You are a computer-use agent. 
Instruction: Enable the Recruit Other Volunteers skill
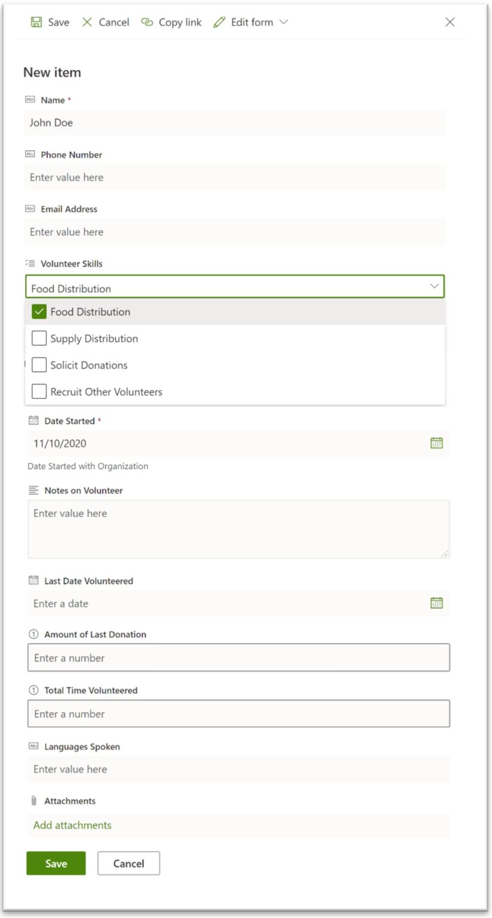[x=39, y=391]
